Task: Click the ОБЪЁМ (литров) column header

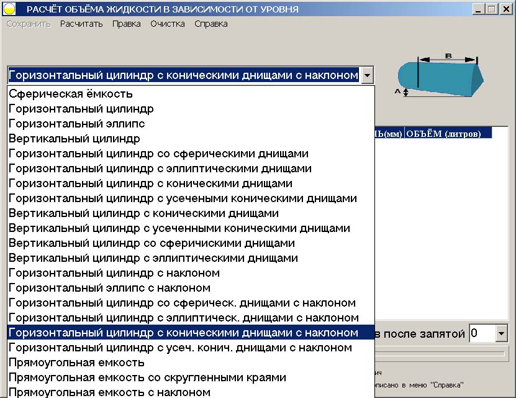Action: point(445,133)
